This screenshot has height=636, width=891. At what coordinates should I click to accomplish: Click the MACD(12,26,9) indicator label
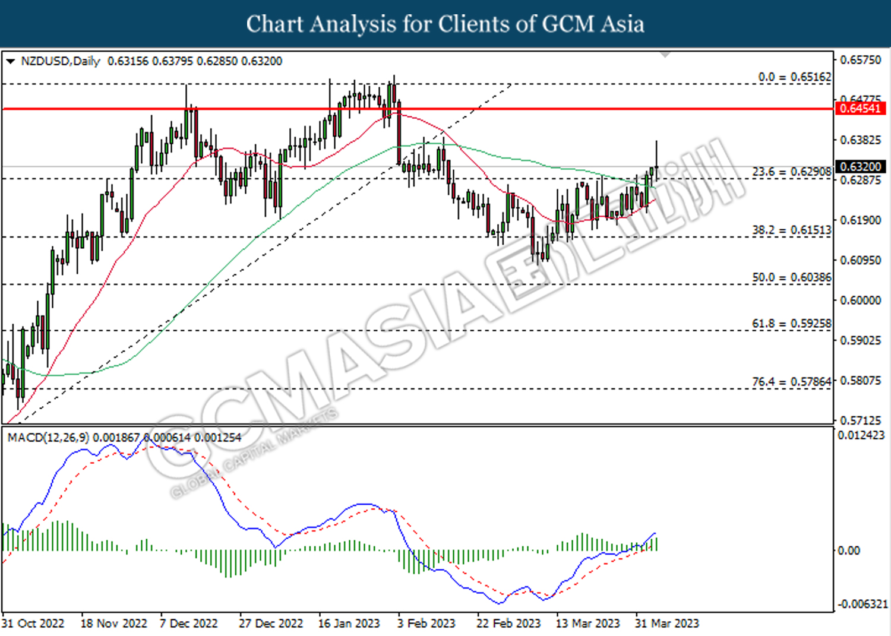[48, 438]
